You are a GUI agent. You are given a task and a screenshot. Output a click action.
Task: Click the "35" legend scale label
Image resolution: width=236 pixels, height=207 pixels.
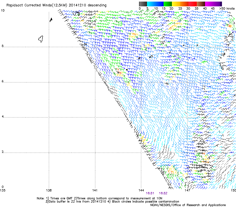196,9
